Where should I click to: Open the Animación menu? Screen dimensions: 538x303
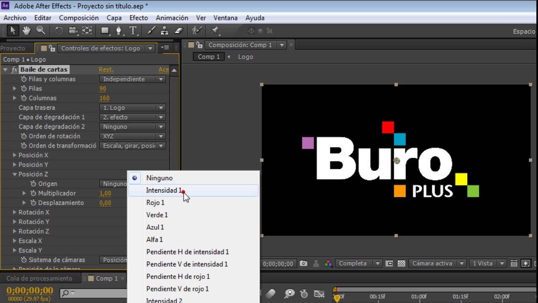point(172,18)
